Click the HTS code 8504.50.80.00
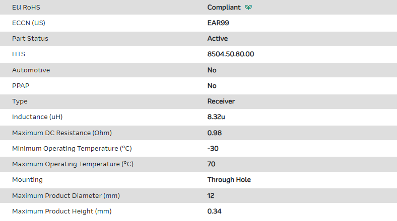 tap(231, 54)
